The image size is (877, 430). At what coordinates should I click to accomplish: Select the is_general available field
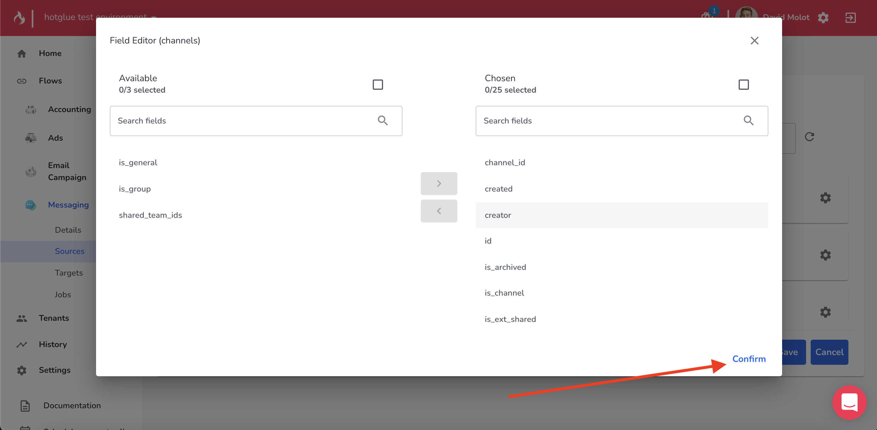pos(138,162)
